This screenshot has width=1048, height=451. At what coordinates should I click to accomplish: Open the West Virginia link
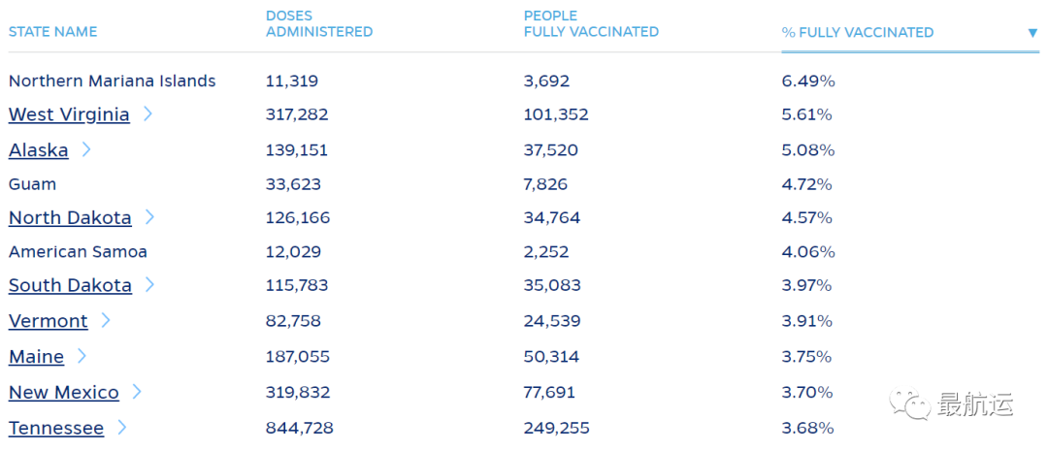point(69,114)
